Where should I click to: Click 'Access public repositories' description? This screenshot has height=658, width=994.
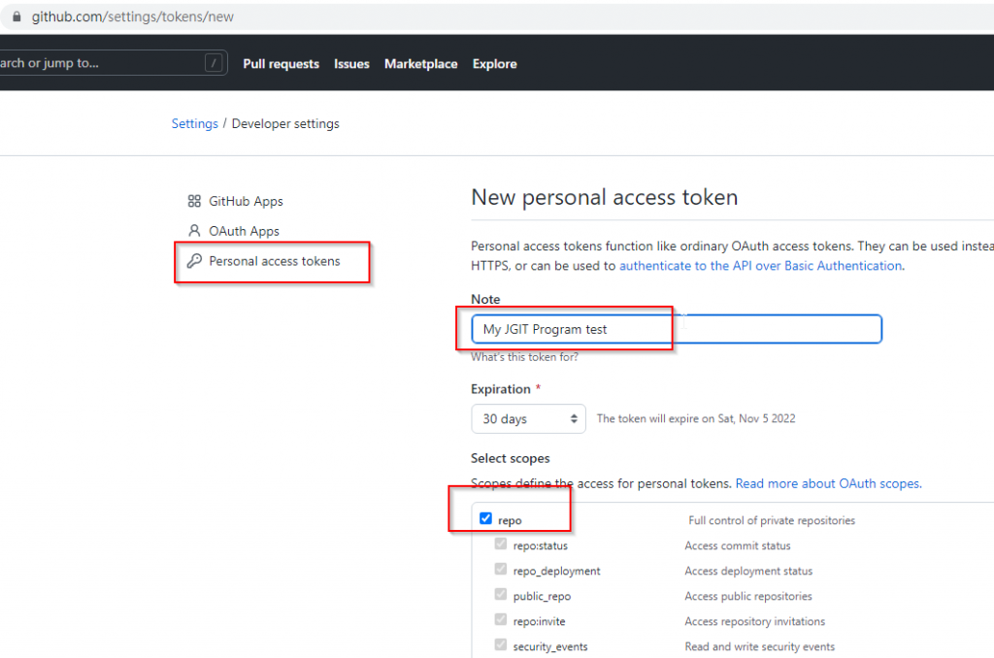[x=748, y=597]
